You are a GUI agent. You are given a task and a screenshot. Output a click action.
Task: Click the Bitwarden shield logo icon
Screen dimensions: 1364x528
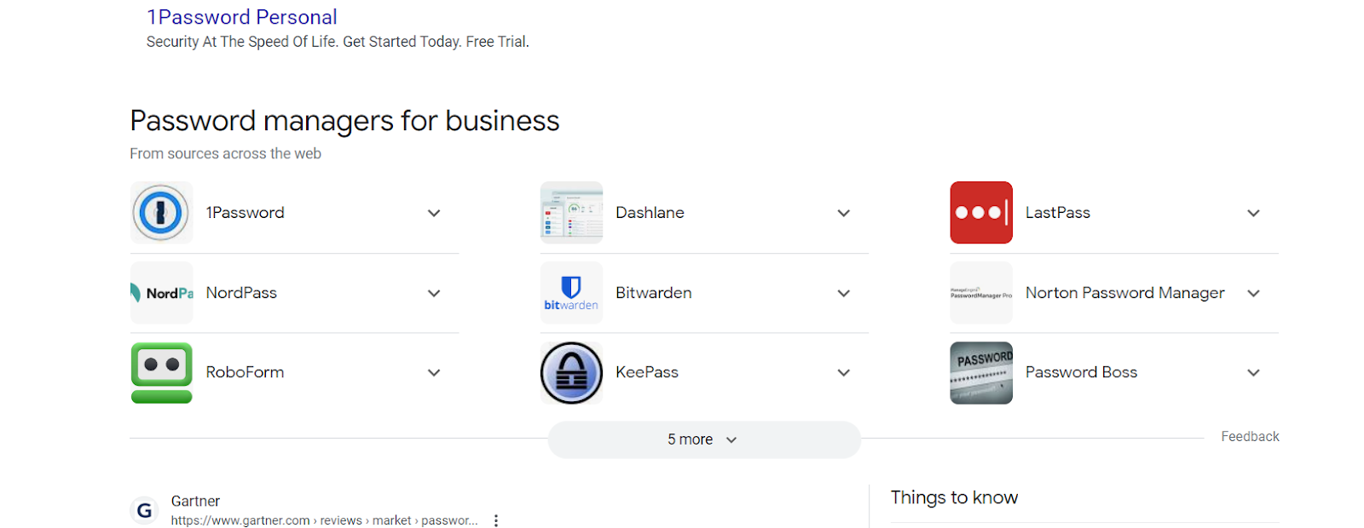(x=571, y=293)
